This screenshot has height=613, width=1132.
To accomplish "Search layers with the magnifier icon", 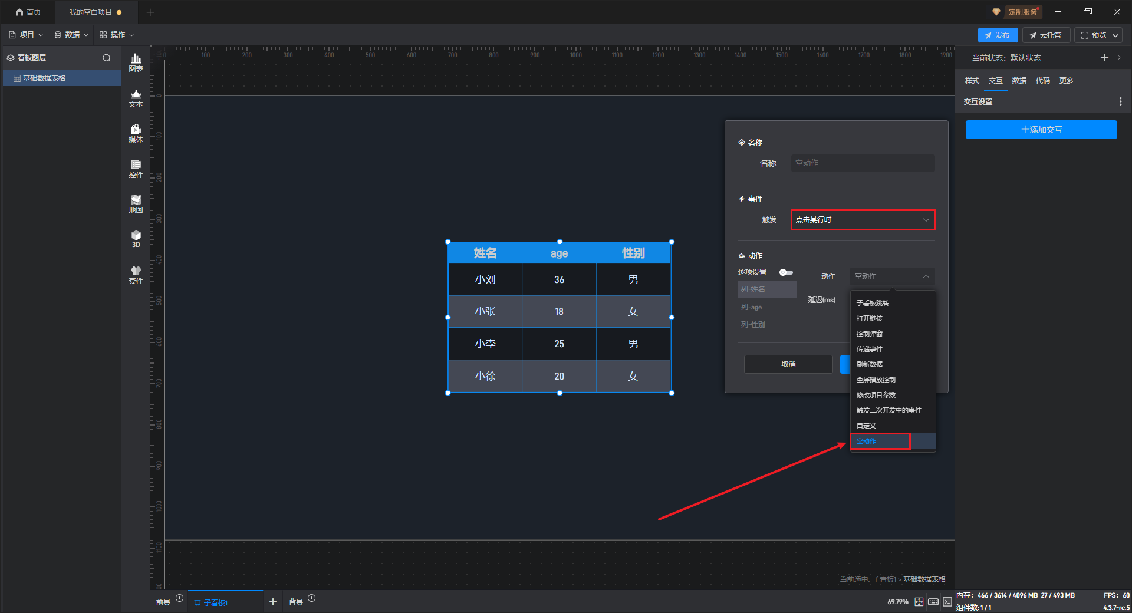I will [x=107, y=58].
